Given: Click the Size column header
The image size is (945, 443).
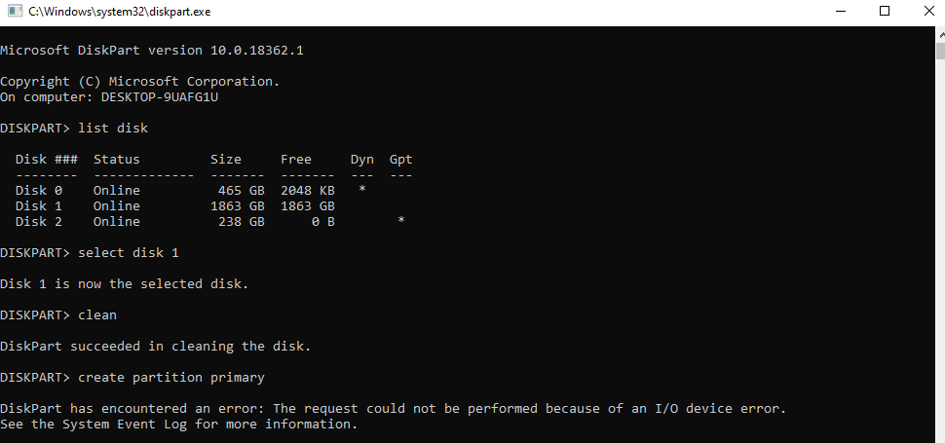Looking at the screenshot, I should [x=225, y=160].
